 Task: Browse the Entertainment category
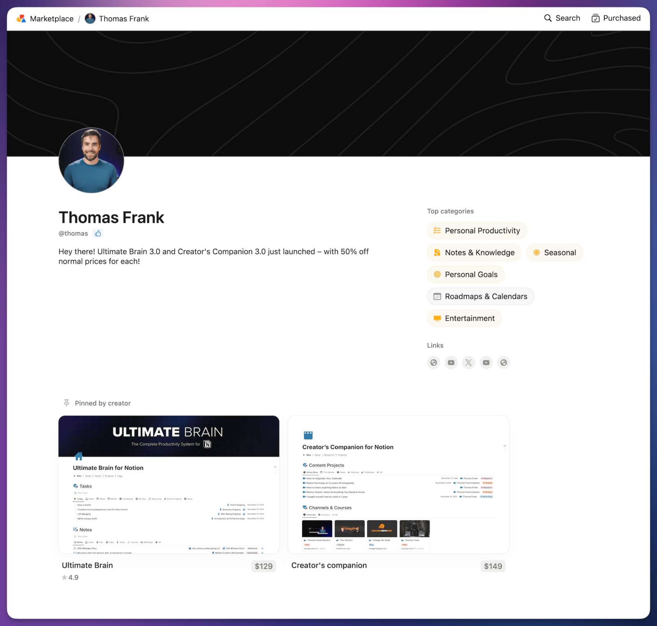tap(464, 318)
